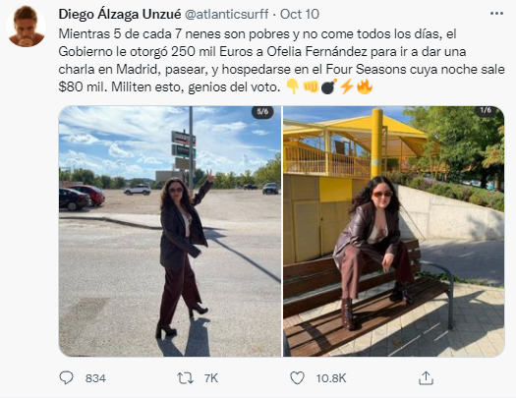The height and width of the screenshot is (398, 516).
Task: Click the fire emoji in the tweet
Action: pyautogui.click(x=365, y=87)
